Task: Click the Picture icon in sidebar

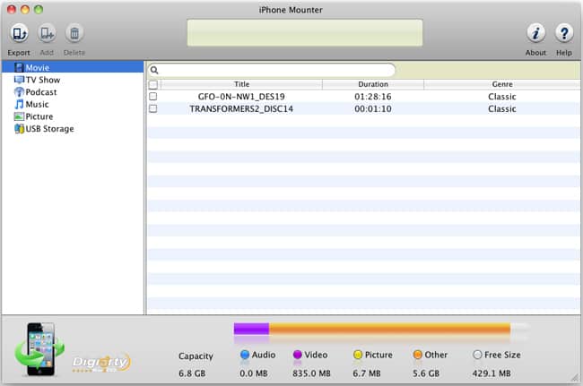Action: pos(19,116)
